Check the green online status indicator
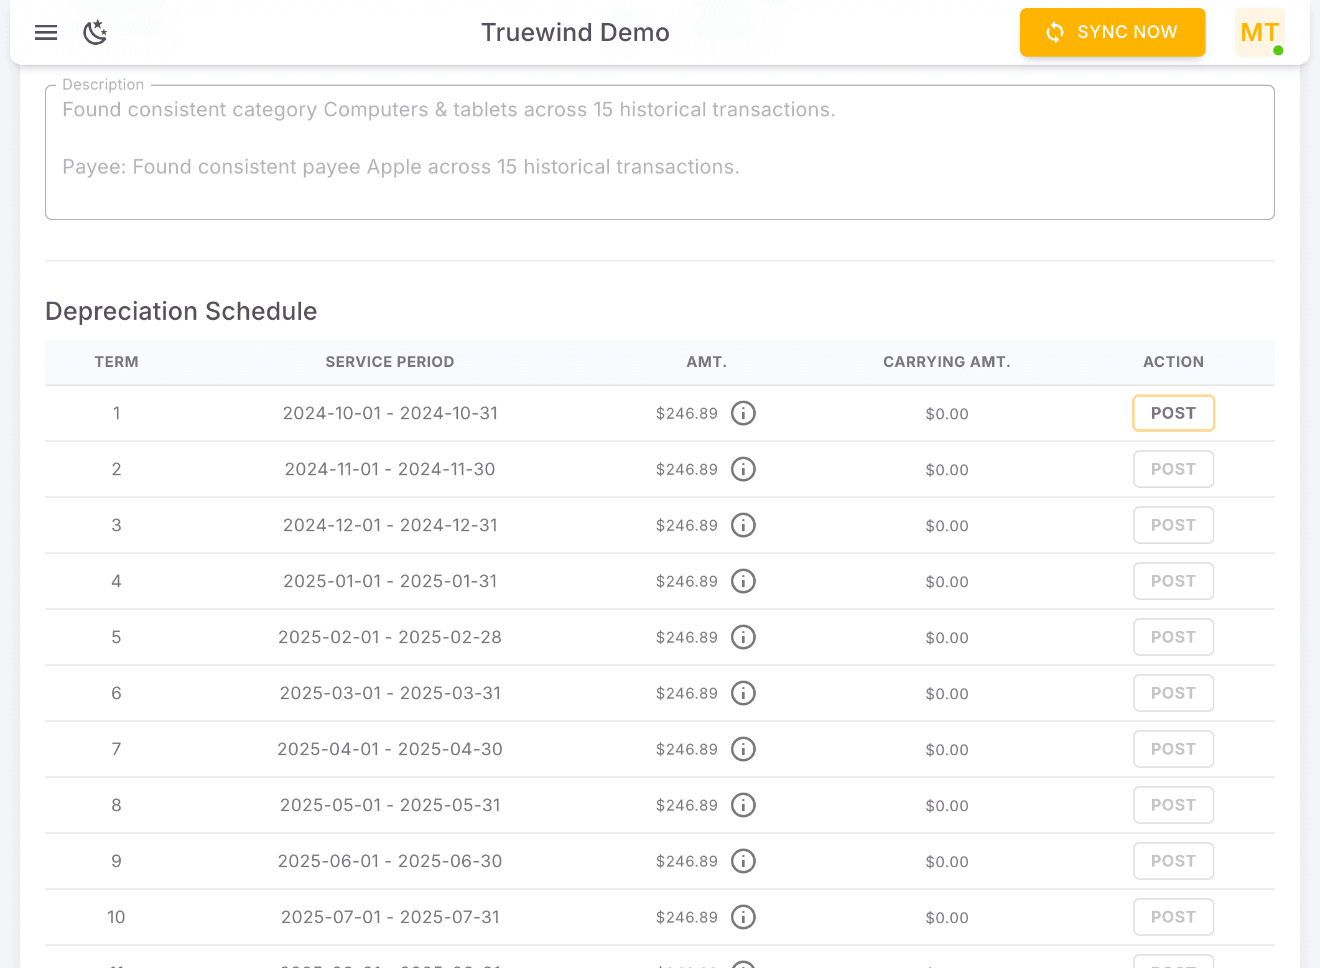This screenshot has height=968, width=1320. tap(1280, 52)
